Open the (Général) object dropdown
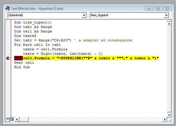Image resolution: width=176 pixels, height=126 pixels. [84, 15]
